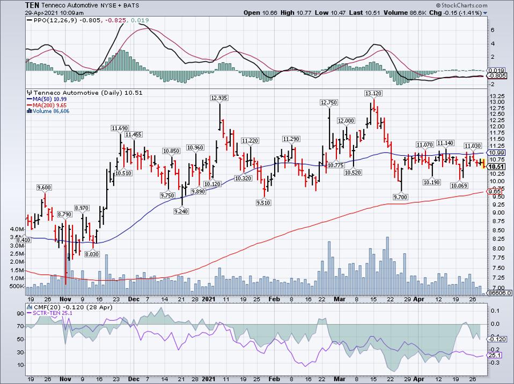Click the 10.320 price label

(243, 178)
